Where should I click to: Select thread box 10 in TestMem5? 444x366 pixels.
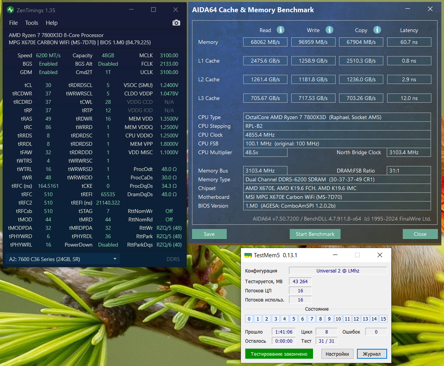(x=338, y=319)
